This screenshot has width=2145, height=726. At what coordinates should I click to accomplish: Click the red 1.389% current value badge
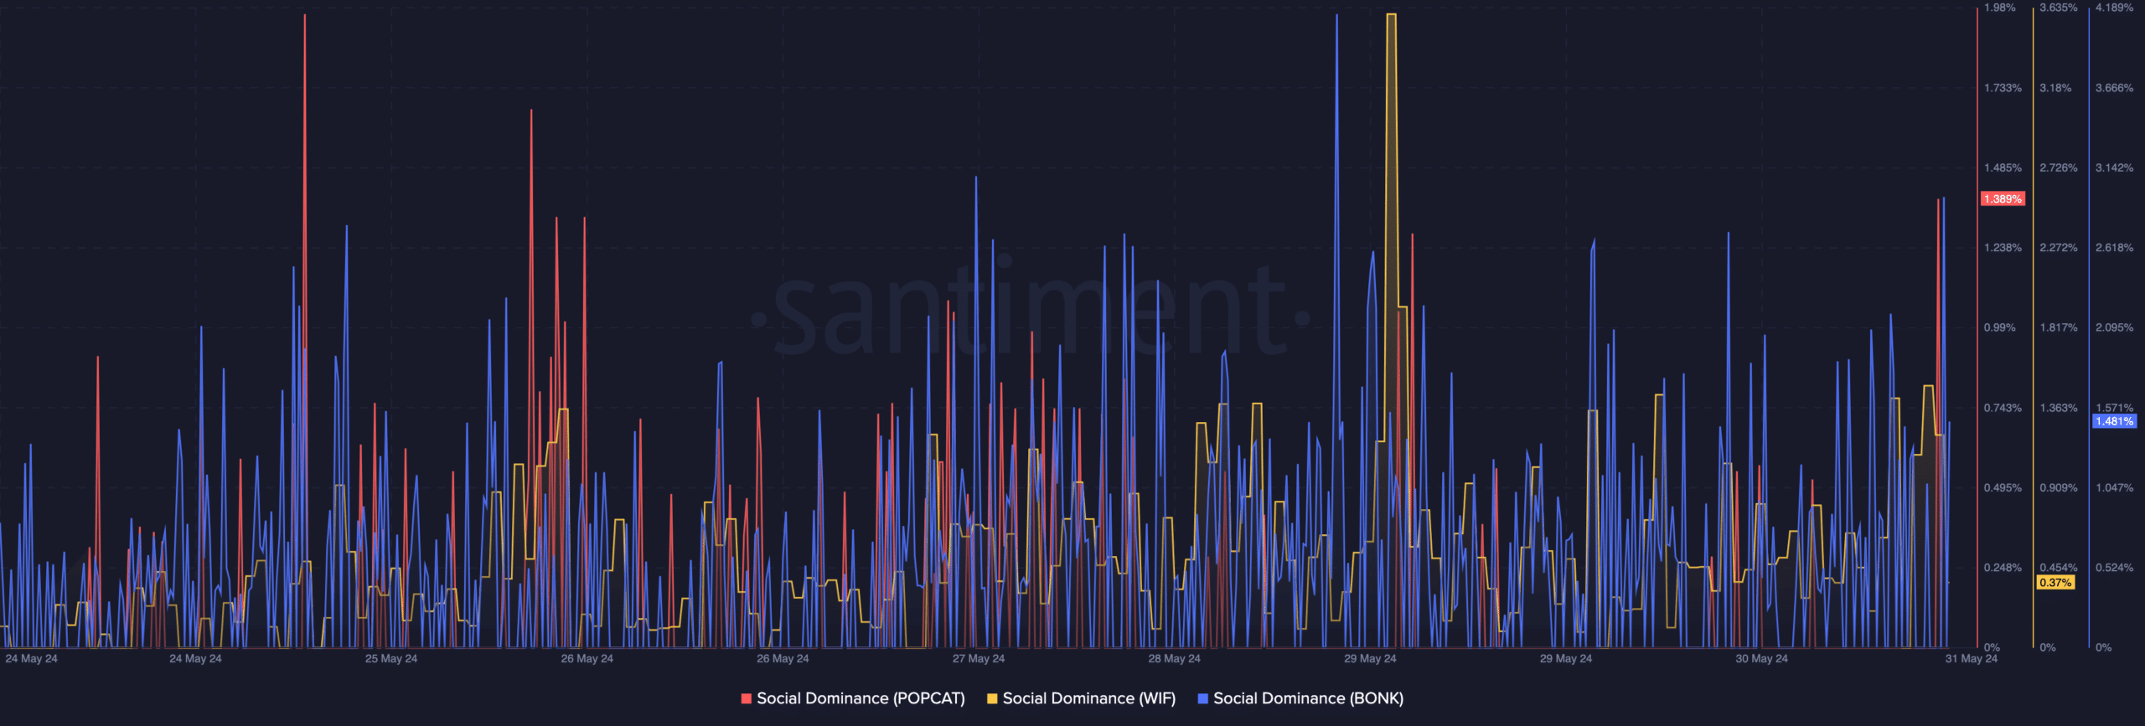pos(2003,198)
